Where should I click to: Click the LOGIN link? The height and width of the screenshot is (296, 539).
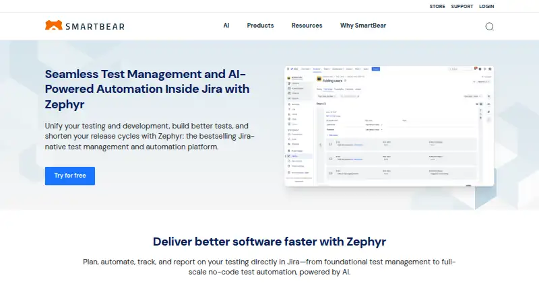point(486,7)
